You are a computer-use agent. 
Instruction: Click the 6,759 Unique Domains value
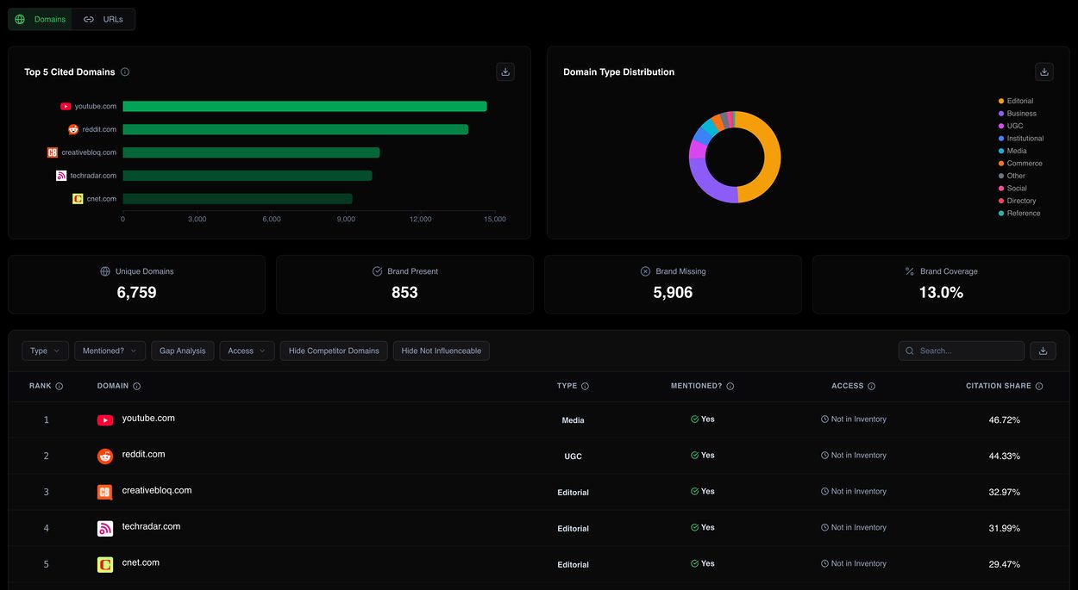137,293
